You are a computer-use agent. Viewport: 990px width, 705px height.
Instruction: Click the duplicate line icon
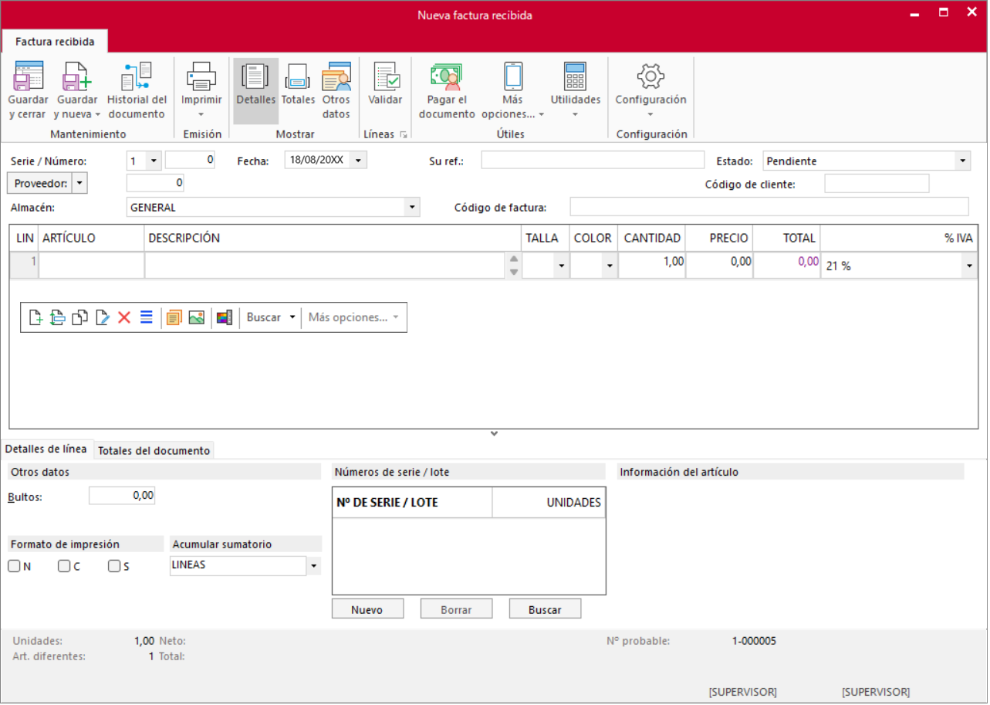[79, 317]
